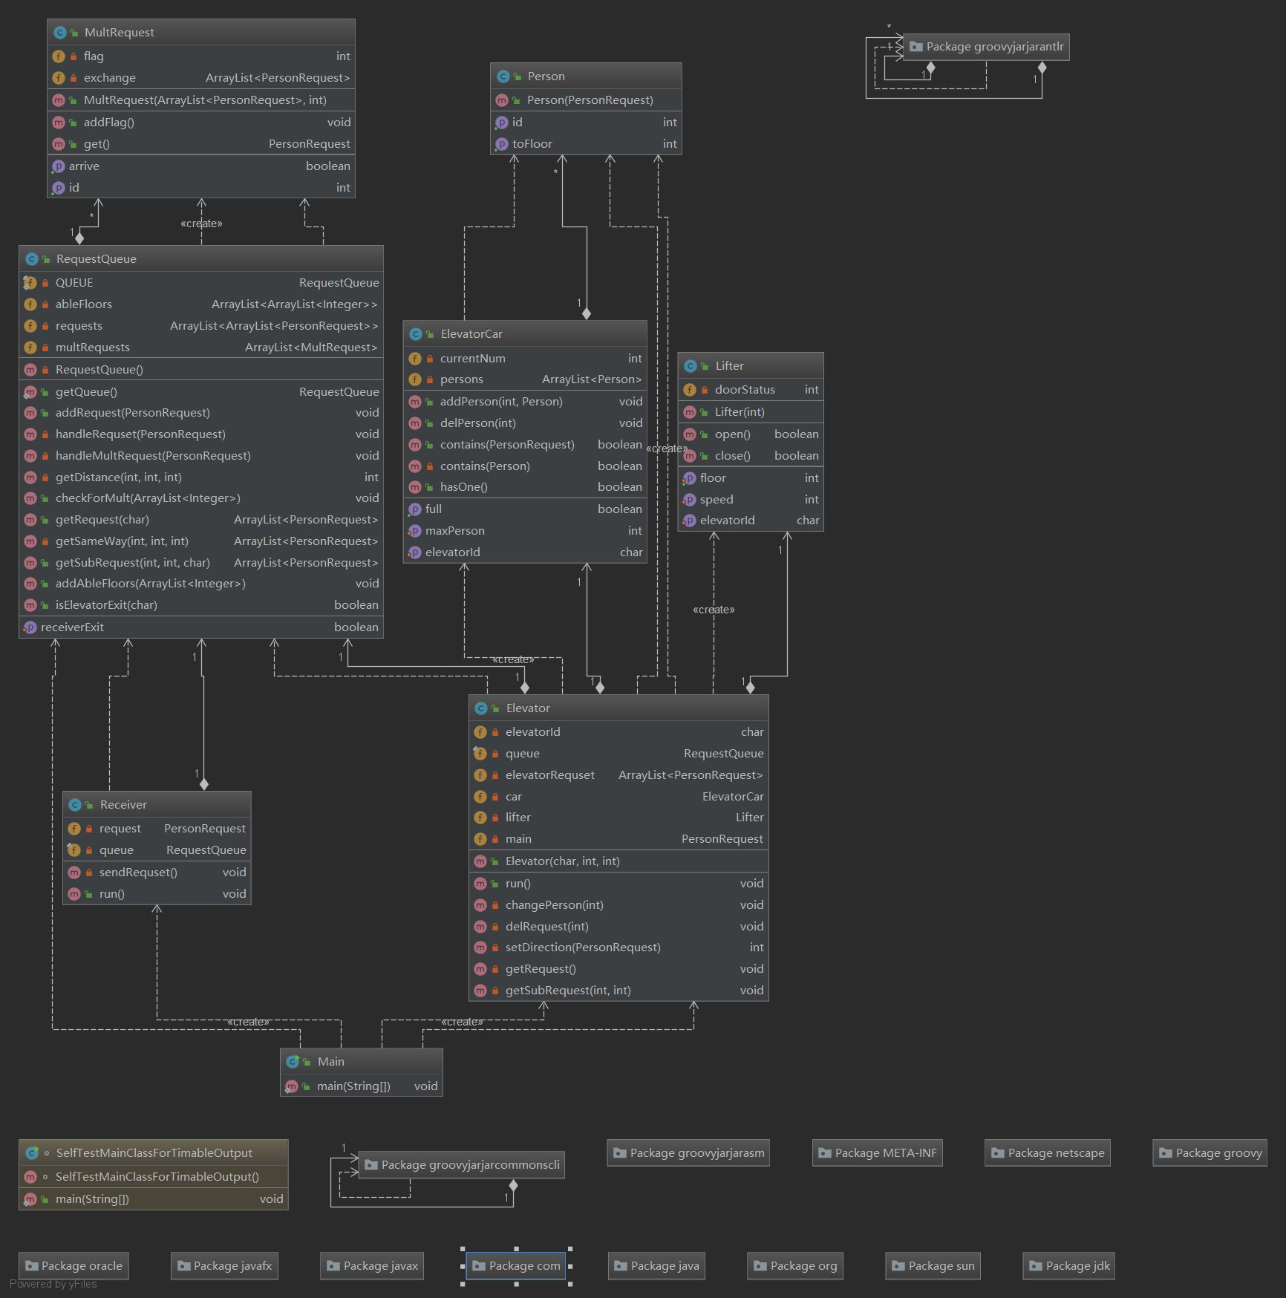Image resolution: width=1286 pixels, height=1298 pixels.
Task: Click the class icon beside RequestQueue header
Action: pyautogui.click(x=31, y=259)
